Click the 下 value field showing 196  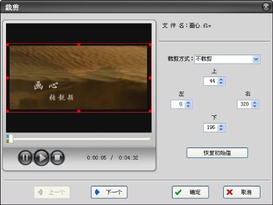tap(211, 127)
